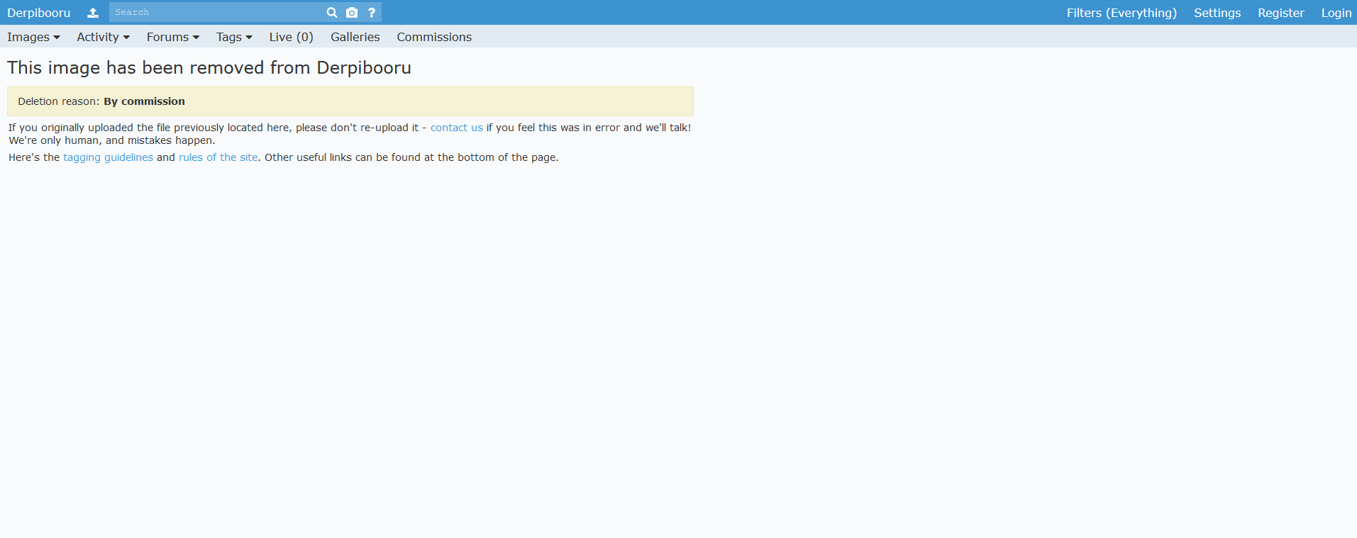
Task: Open the Live (0) page
Action: coord(292,37)
